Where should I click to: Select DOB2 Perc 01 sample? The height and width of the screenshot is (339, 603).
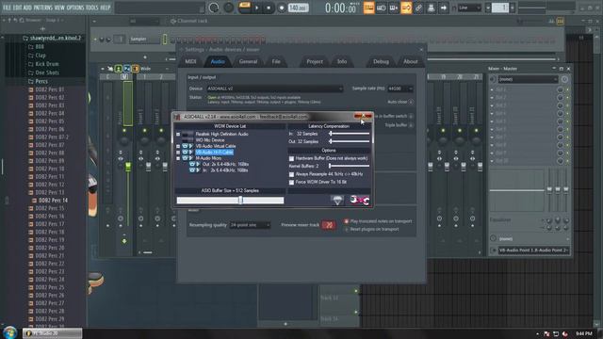point(50,89)
